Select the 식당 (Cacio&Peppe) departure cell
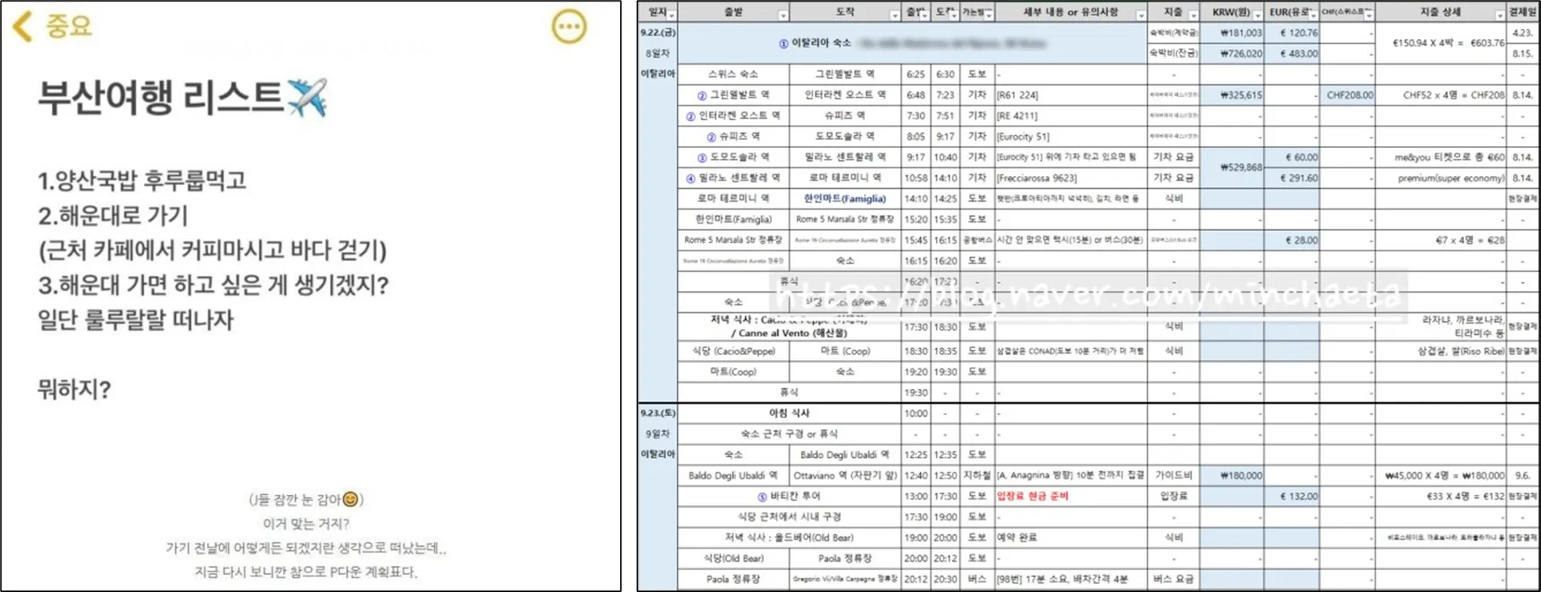This screenshot has height=592, width=1541. point(733,351)
